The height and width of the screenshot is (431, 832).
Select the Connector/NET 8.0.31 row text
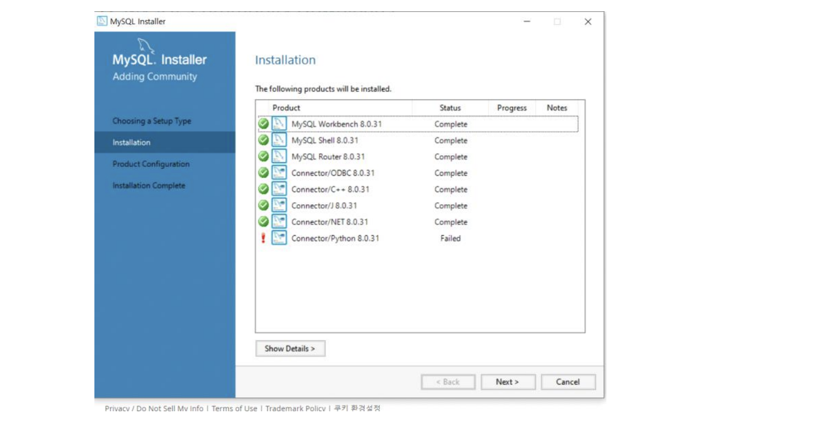(330, 222)
